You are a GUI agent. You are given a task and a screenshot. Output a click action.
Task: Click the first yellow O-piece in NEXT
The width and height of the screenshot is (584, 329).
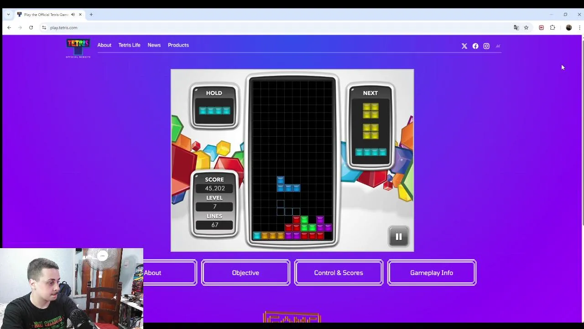coord(370,111)
